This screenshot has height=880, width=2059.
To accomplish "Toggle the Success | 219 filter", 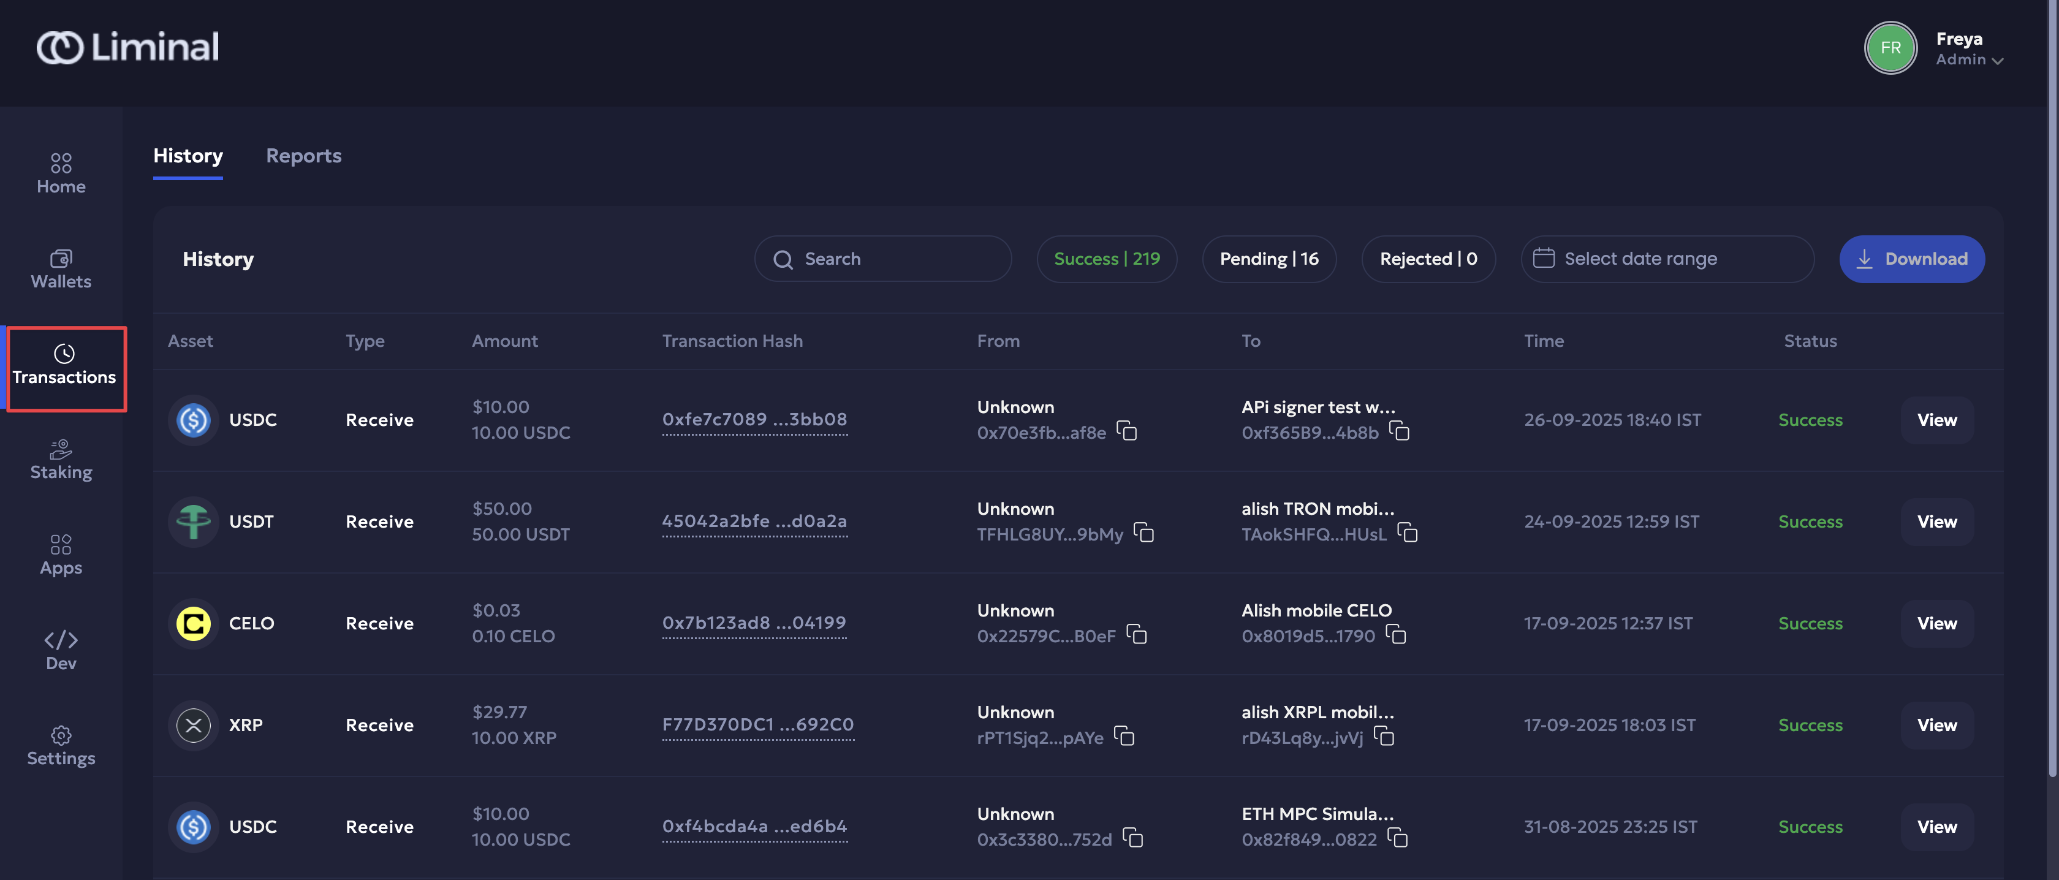I will click(x=1106, y=259).
